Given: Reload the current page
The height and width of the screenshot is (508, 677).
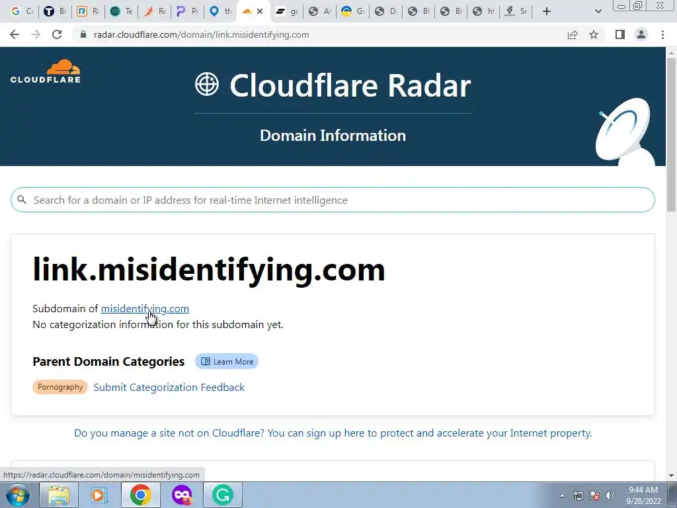Looking at the screenshot, I should click(57, 34).
